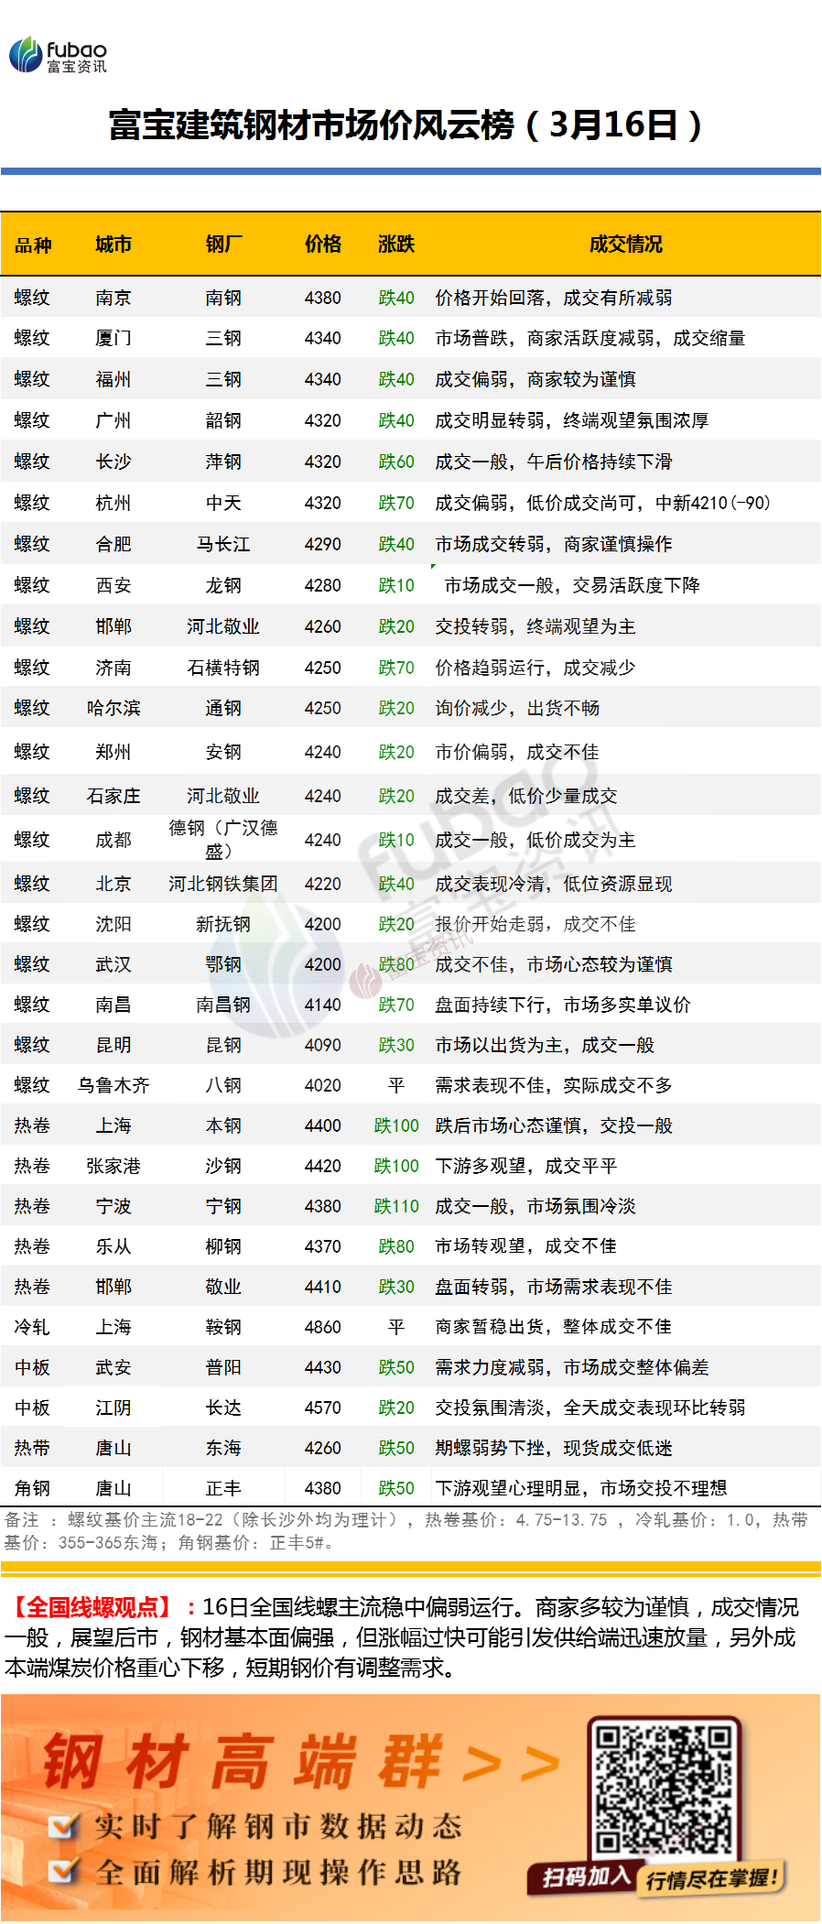Click the mill cell 马长江
This screenshot has width=822, height=1924.
[223, 544]
